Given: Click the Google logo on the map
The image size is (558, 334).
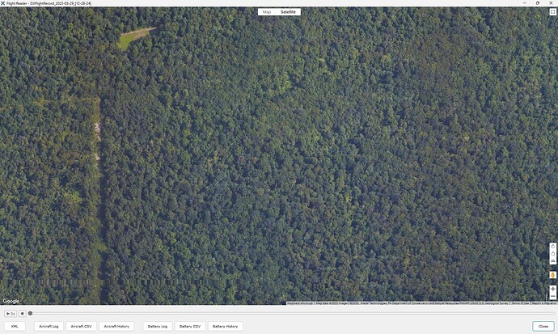Looking at the screenshot, I should 11,301.
